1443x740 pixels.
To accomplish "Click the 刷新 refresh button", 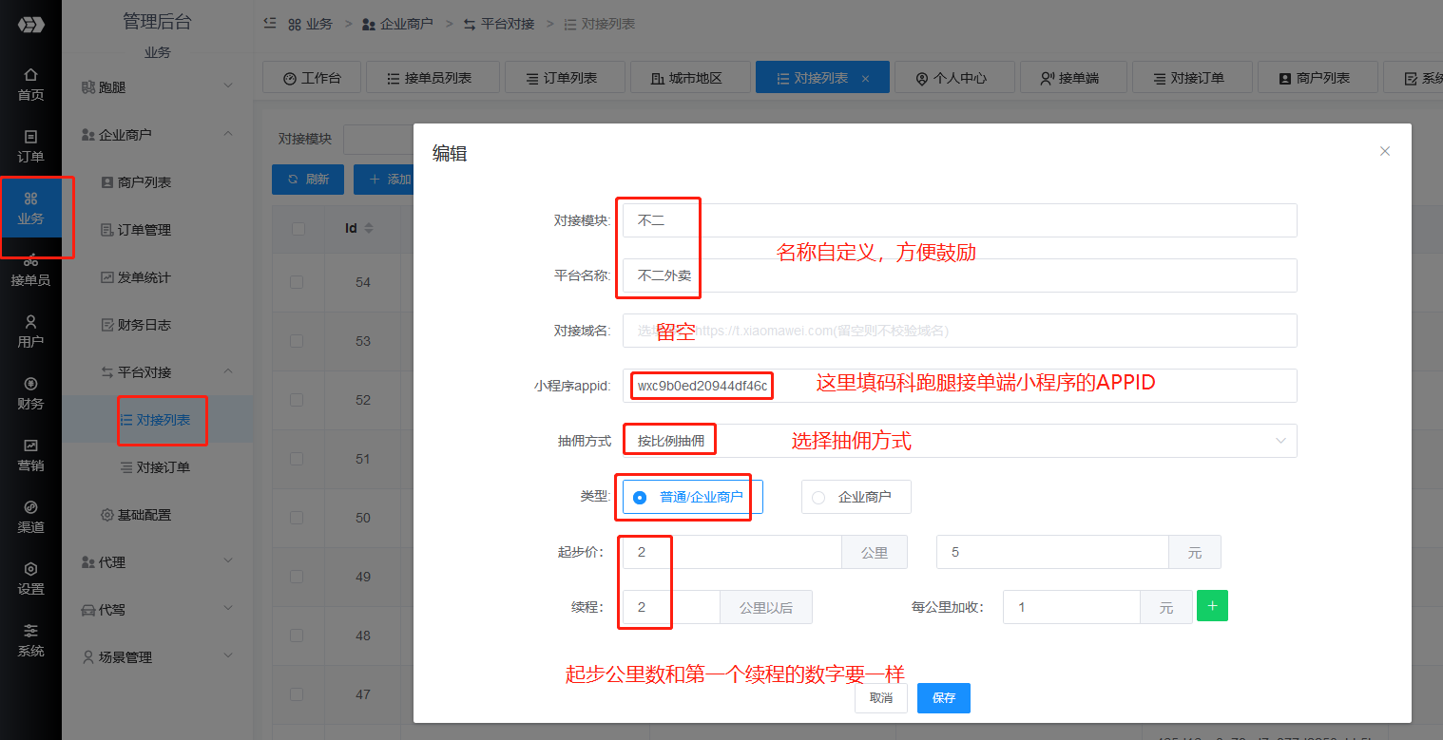I will click(308, 180).
